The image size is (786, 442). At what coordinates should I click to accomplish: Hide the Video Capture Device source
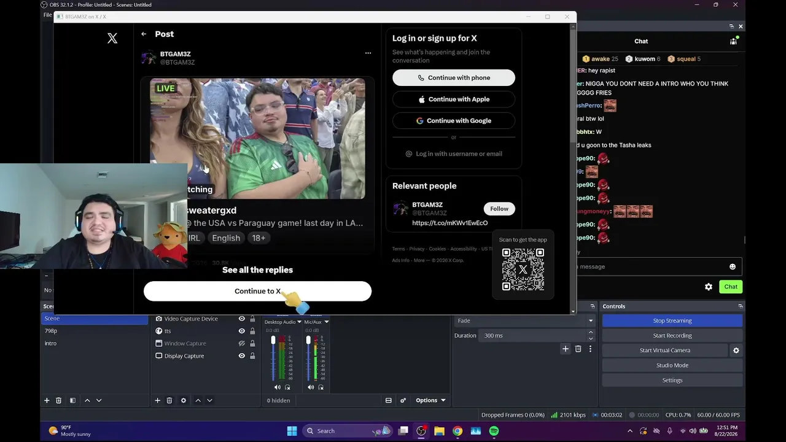tap(242, 319)
